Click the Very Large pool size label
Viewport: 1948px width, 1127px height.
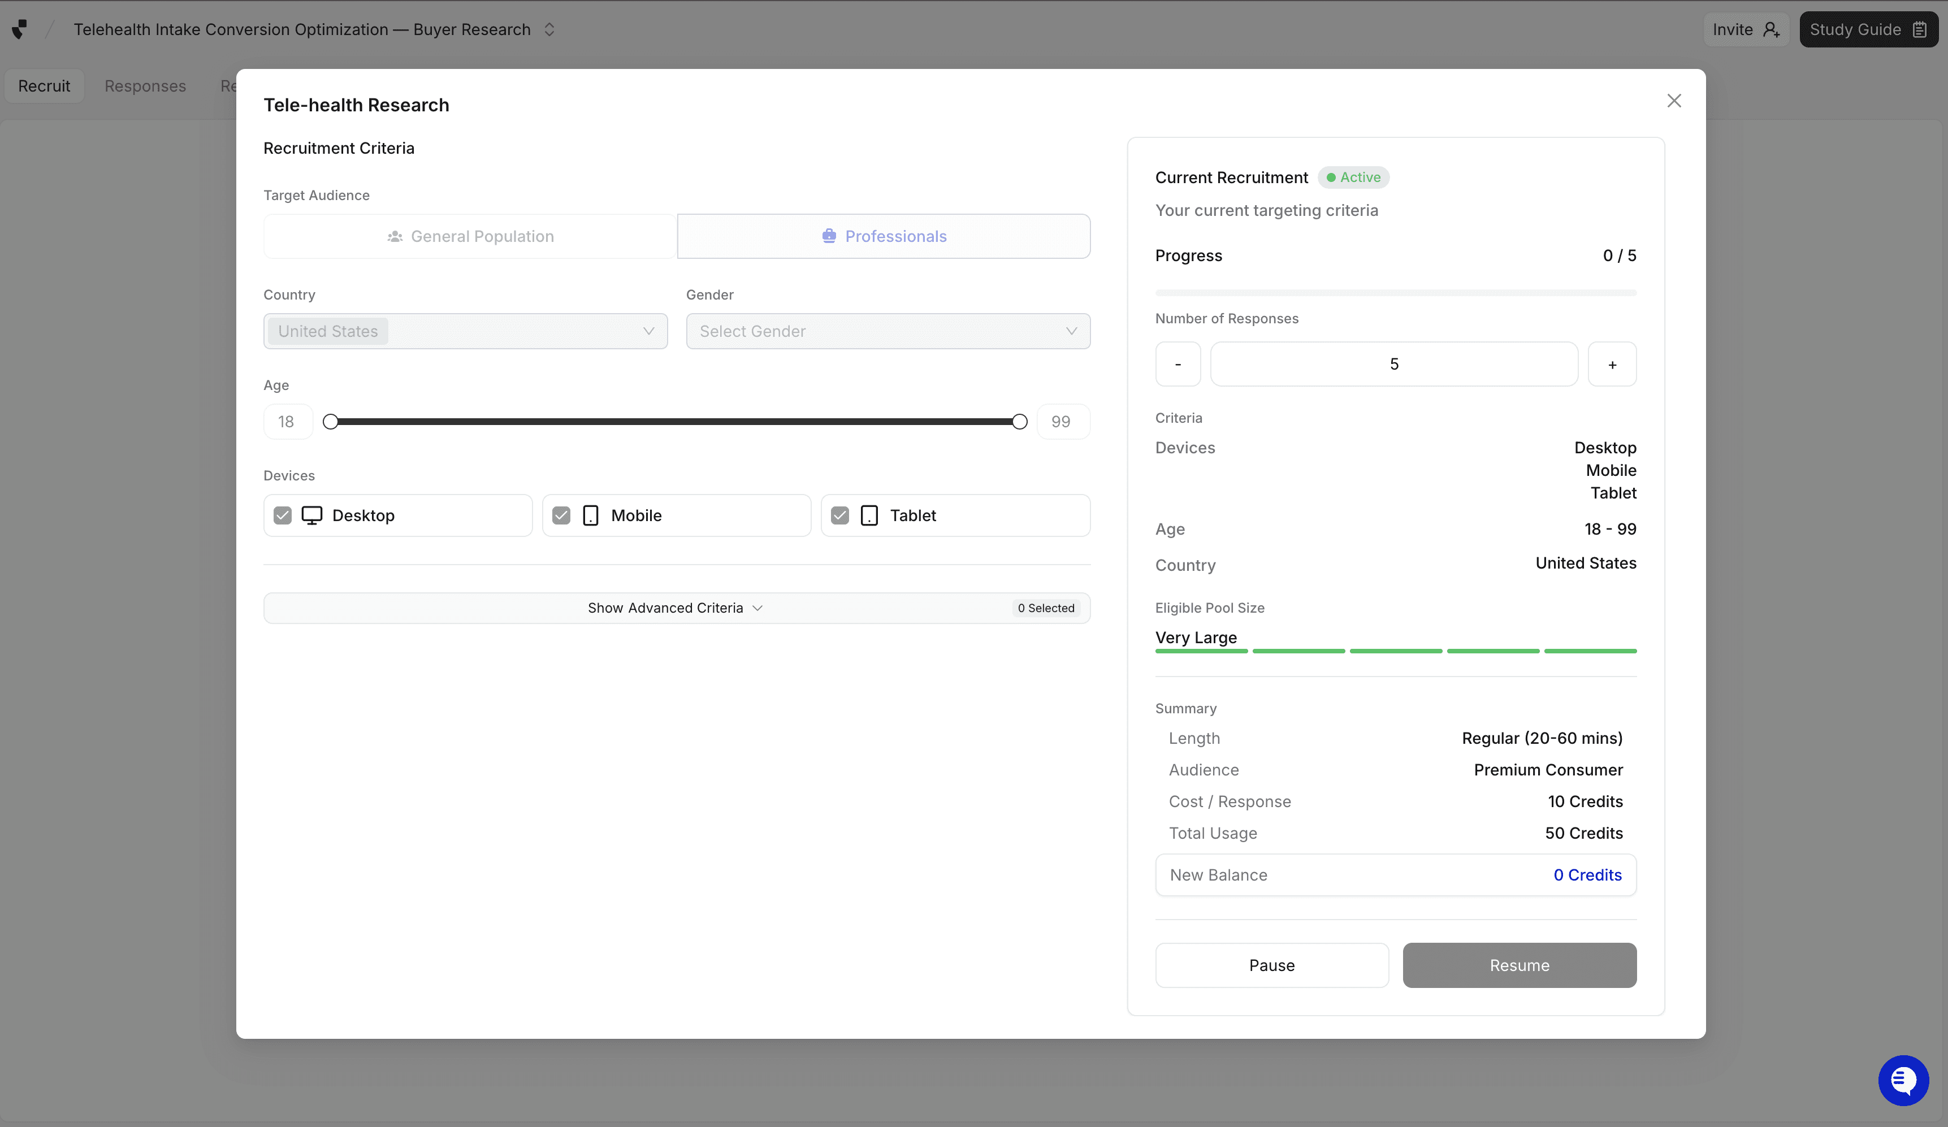1196,638
